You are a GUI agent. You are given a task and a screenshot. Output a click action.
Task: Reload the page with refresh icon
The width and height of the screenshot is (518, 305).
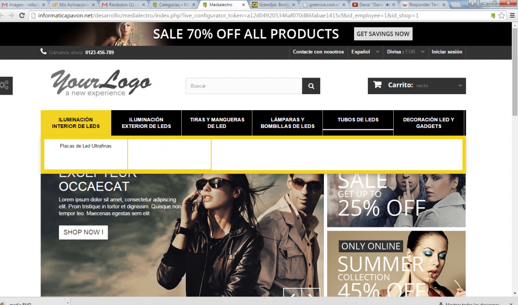click(x=22, y=16)
